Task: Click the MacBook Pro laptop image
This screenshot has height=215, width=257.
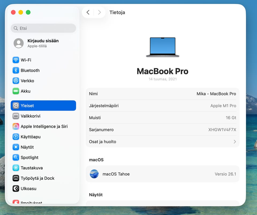Action: click(x=162, y=47)
